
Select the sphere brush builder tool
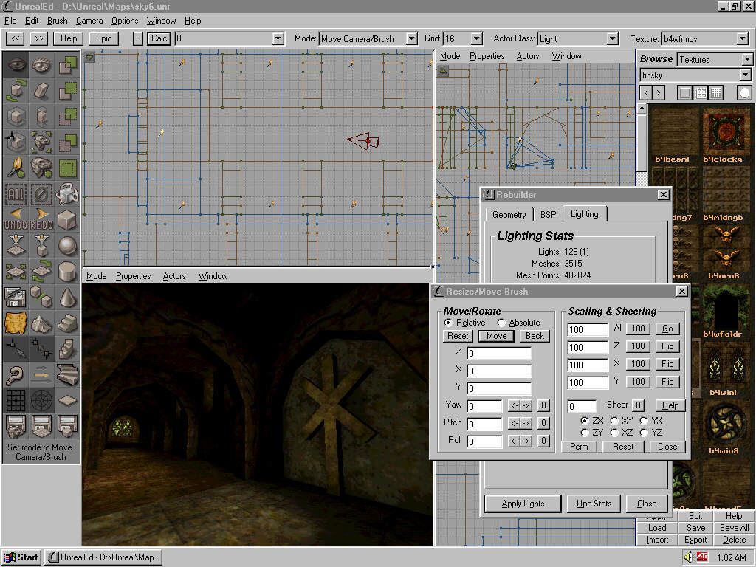(68, 245)
